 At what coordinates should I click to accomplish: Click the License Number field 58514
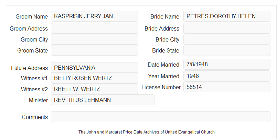coord(227,87)
